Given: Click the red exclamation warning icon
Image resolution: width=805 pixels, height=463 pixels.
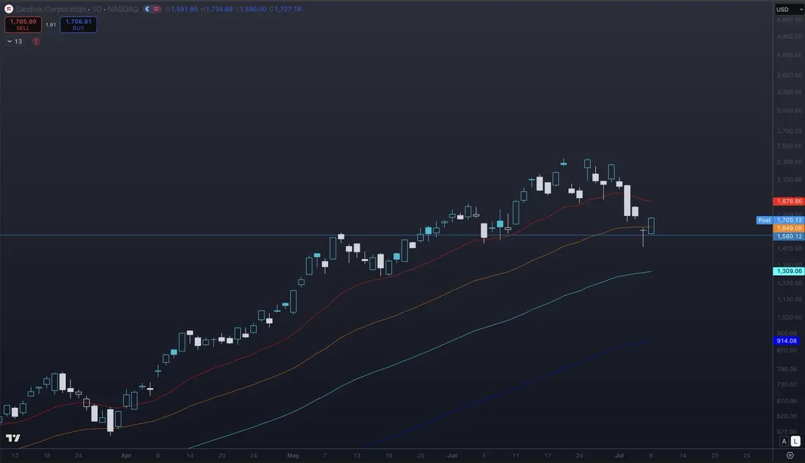Looking at the screenshot, I should 36,42.
